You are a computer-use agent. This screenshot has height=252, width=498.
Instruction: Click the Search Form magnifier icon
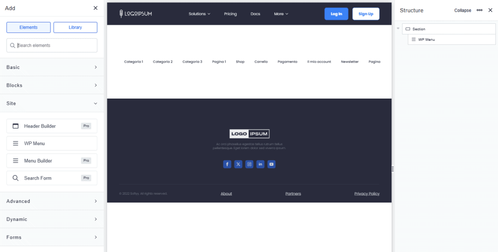point(16,178)
